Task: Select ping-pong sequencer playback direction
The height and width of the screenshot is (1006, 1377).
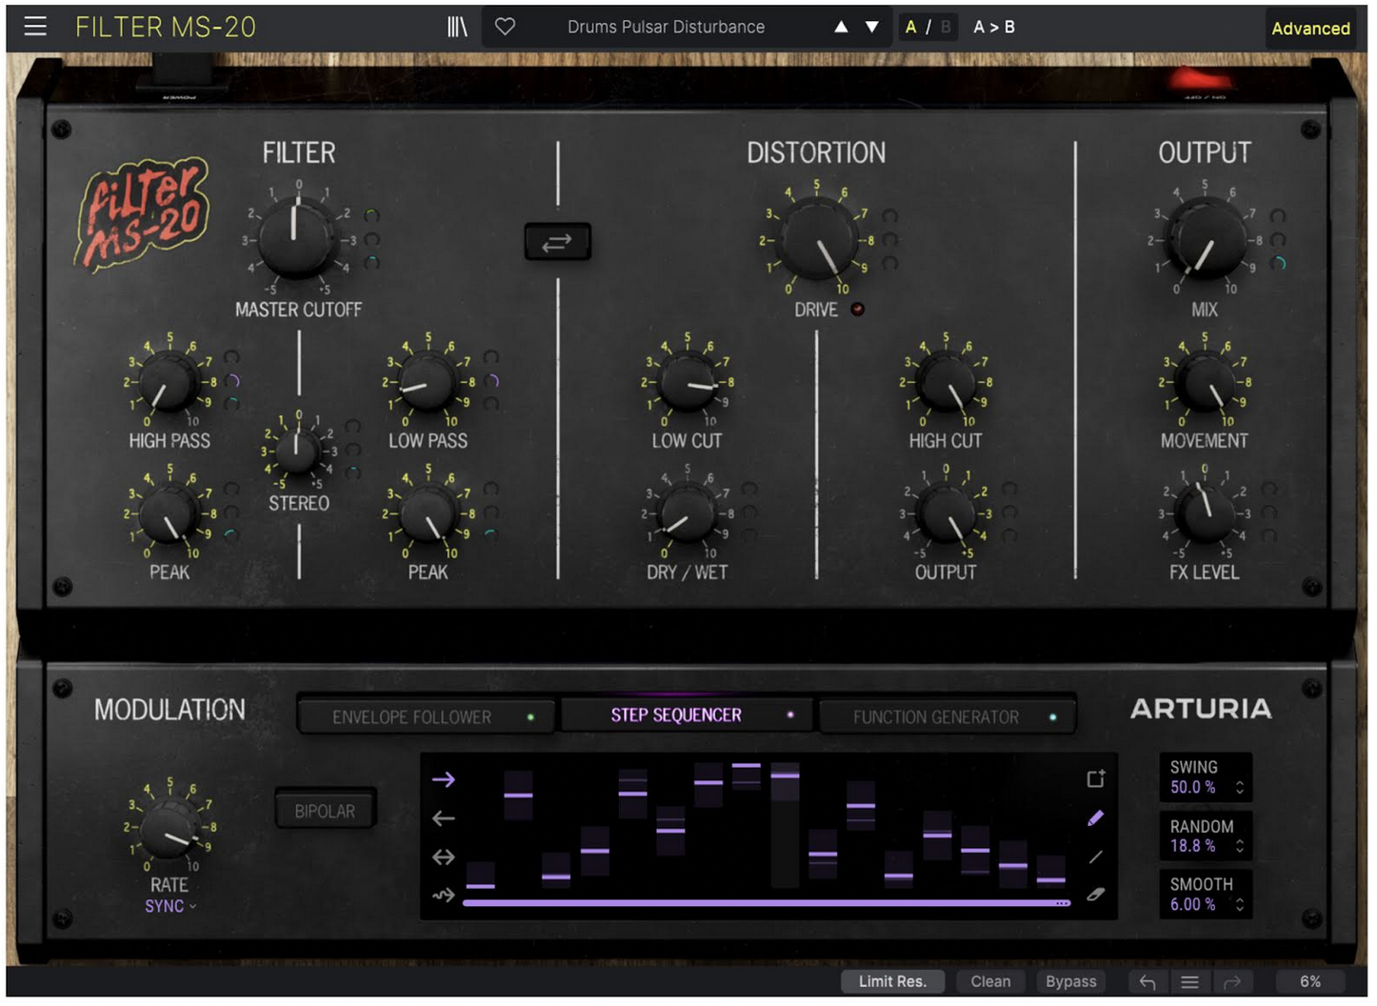Action: click(x=443, y=856)
